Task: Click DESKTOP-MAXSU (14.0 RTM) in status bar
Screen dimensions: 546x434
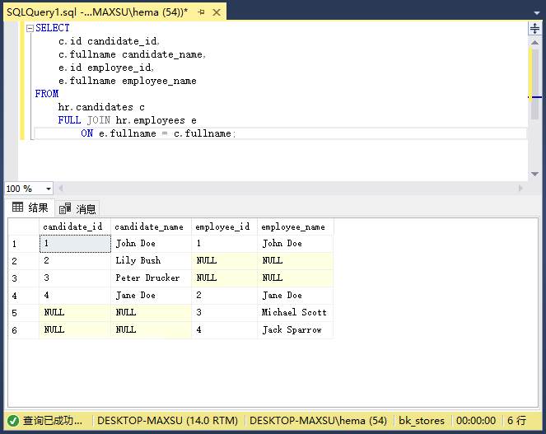Action: point(167,421)
